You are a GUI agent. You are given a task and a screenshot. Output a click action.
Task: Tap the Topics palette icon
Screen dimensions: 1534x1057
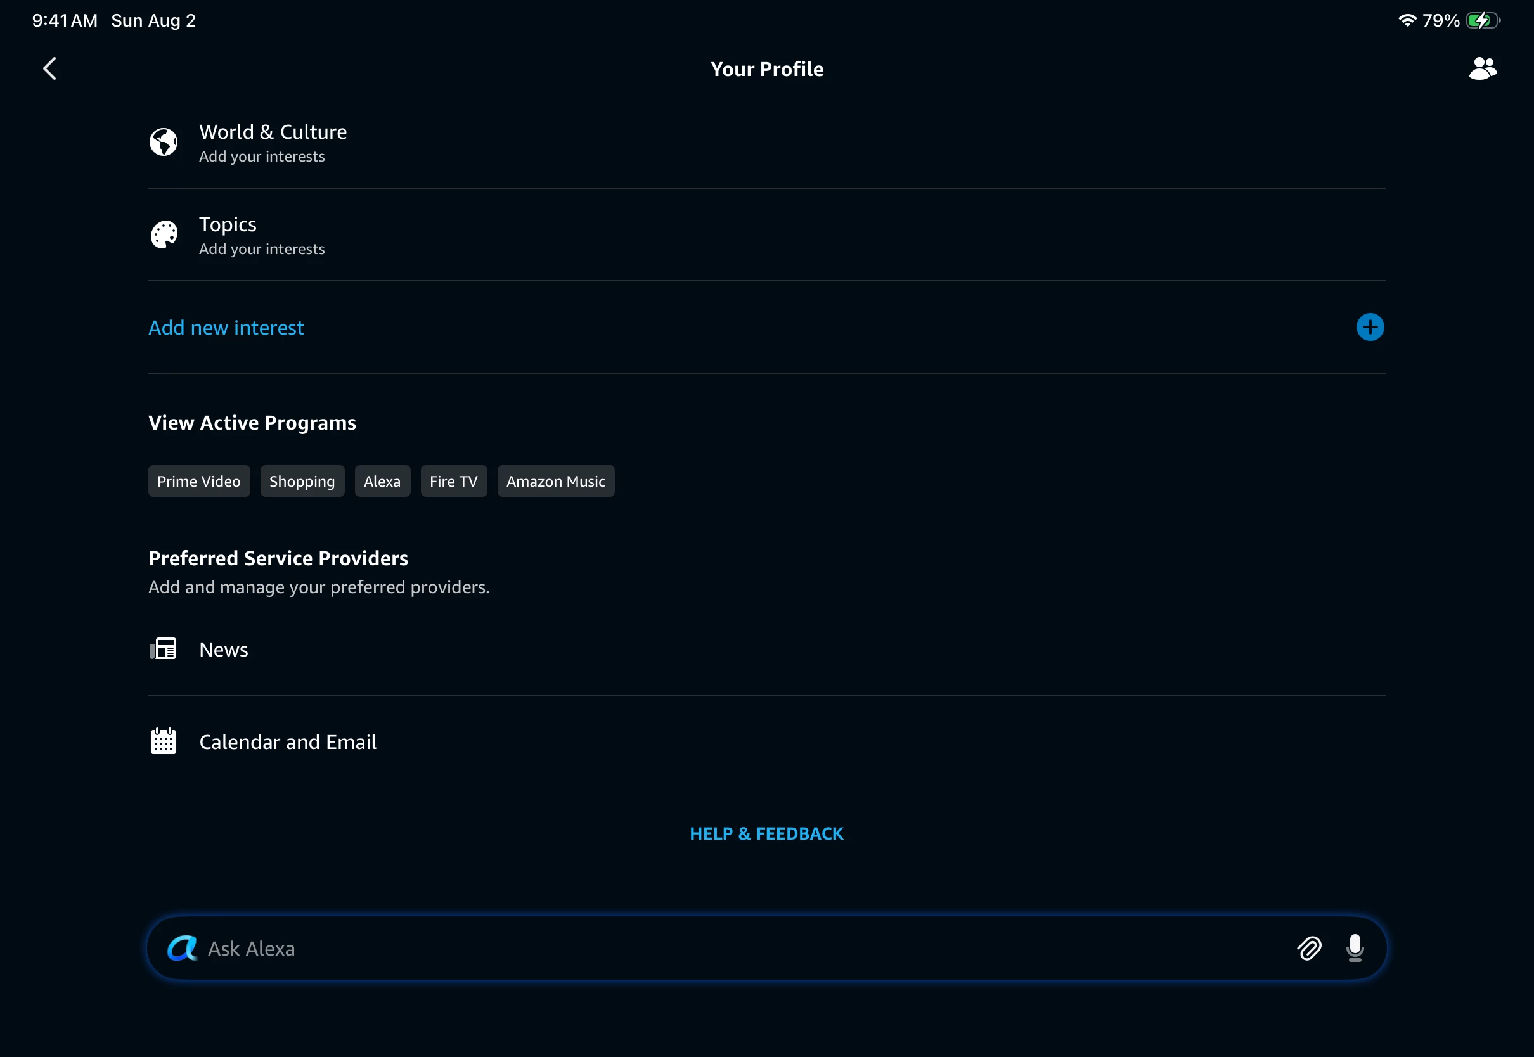point(164,234)
